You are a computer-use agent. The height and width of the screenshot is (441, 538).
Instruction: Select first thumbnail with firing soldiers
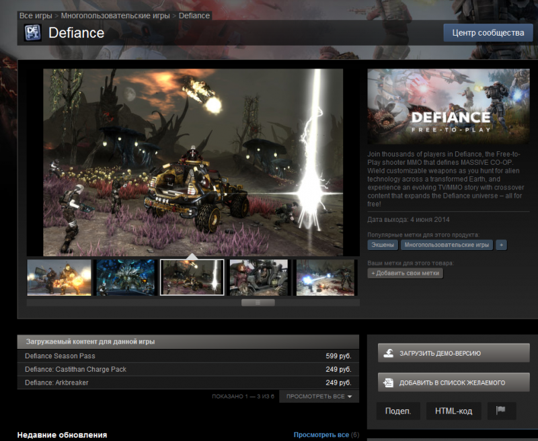click(x=59, y=278)
